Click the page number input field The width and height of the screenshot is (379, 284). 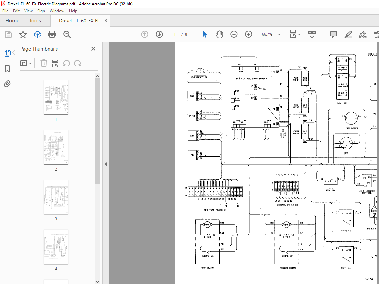point(174,34)
